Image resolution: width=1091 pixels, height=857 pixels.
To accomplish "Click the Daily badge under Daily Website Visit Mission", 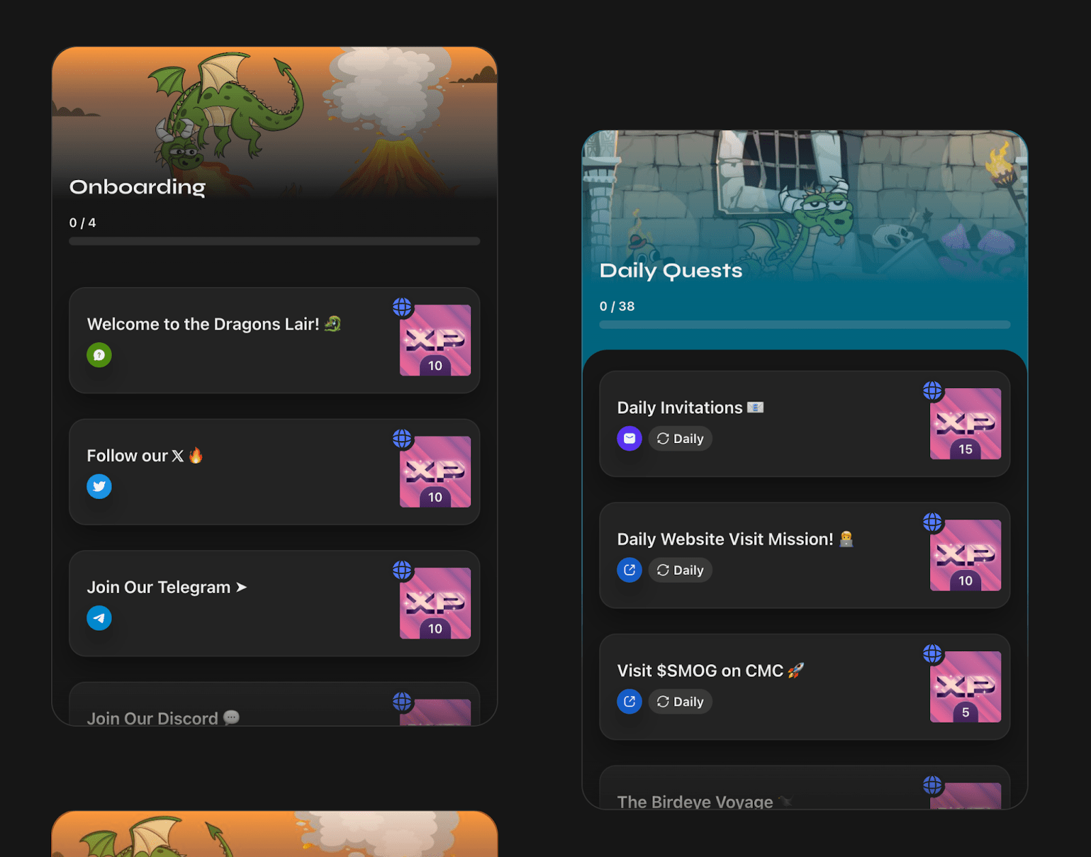I will click(680, 570).
